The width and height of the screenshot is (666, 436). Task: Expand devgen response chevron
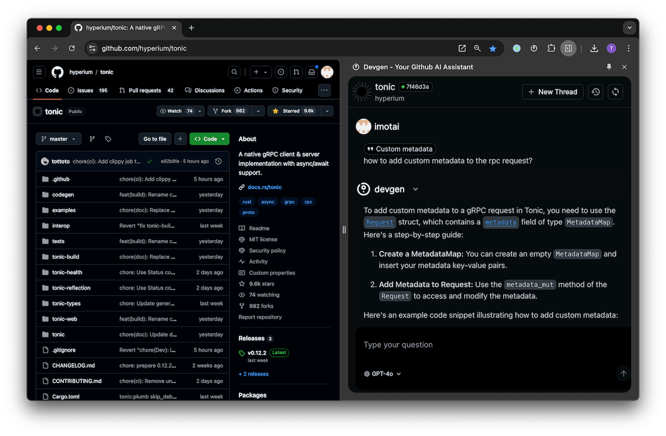[x=415, y=189]
